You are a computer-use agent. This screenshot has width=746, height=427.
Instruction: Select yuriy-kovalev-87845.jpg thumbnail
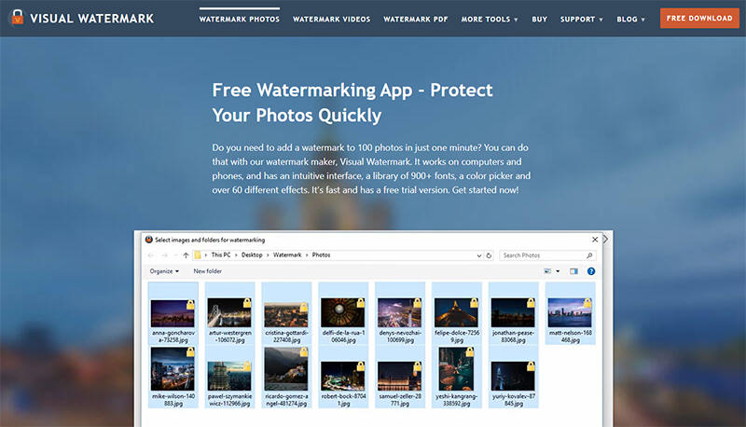coord(514,377)
